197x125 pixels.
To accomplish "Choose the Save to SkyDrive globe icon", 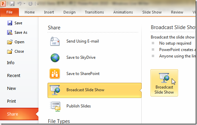I will click(55, 58).
